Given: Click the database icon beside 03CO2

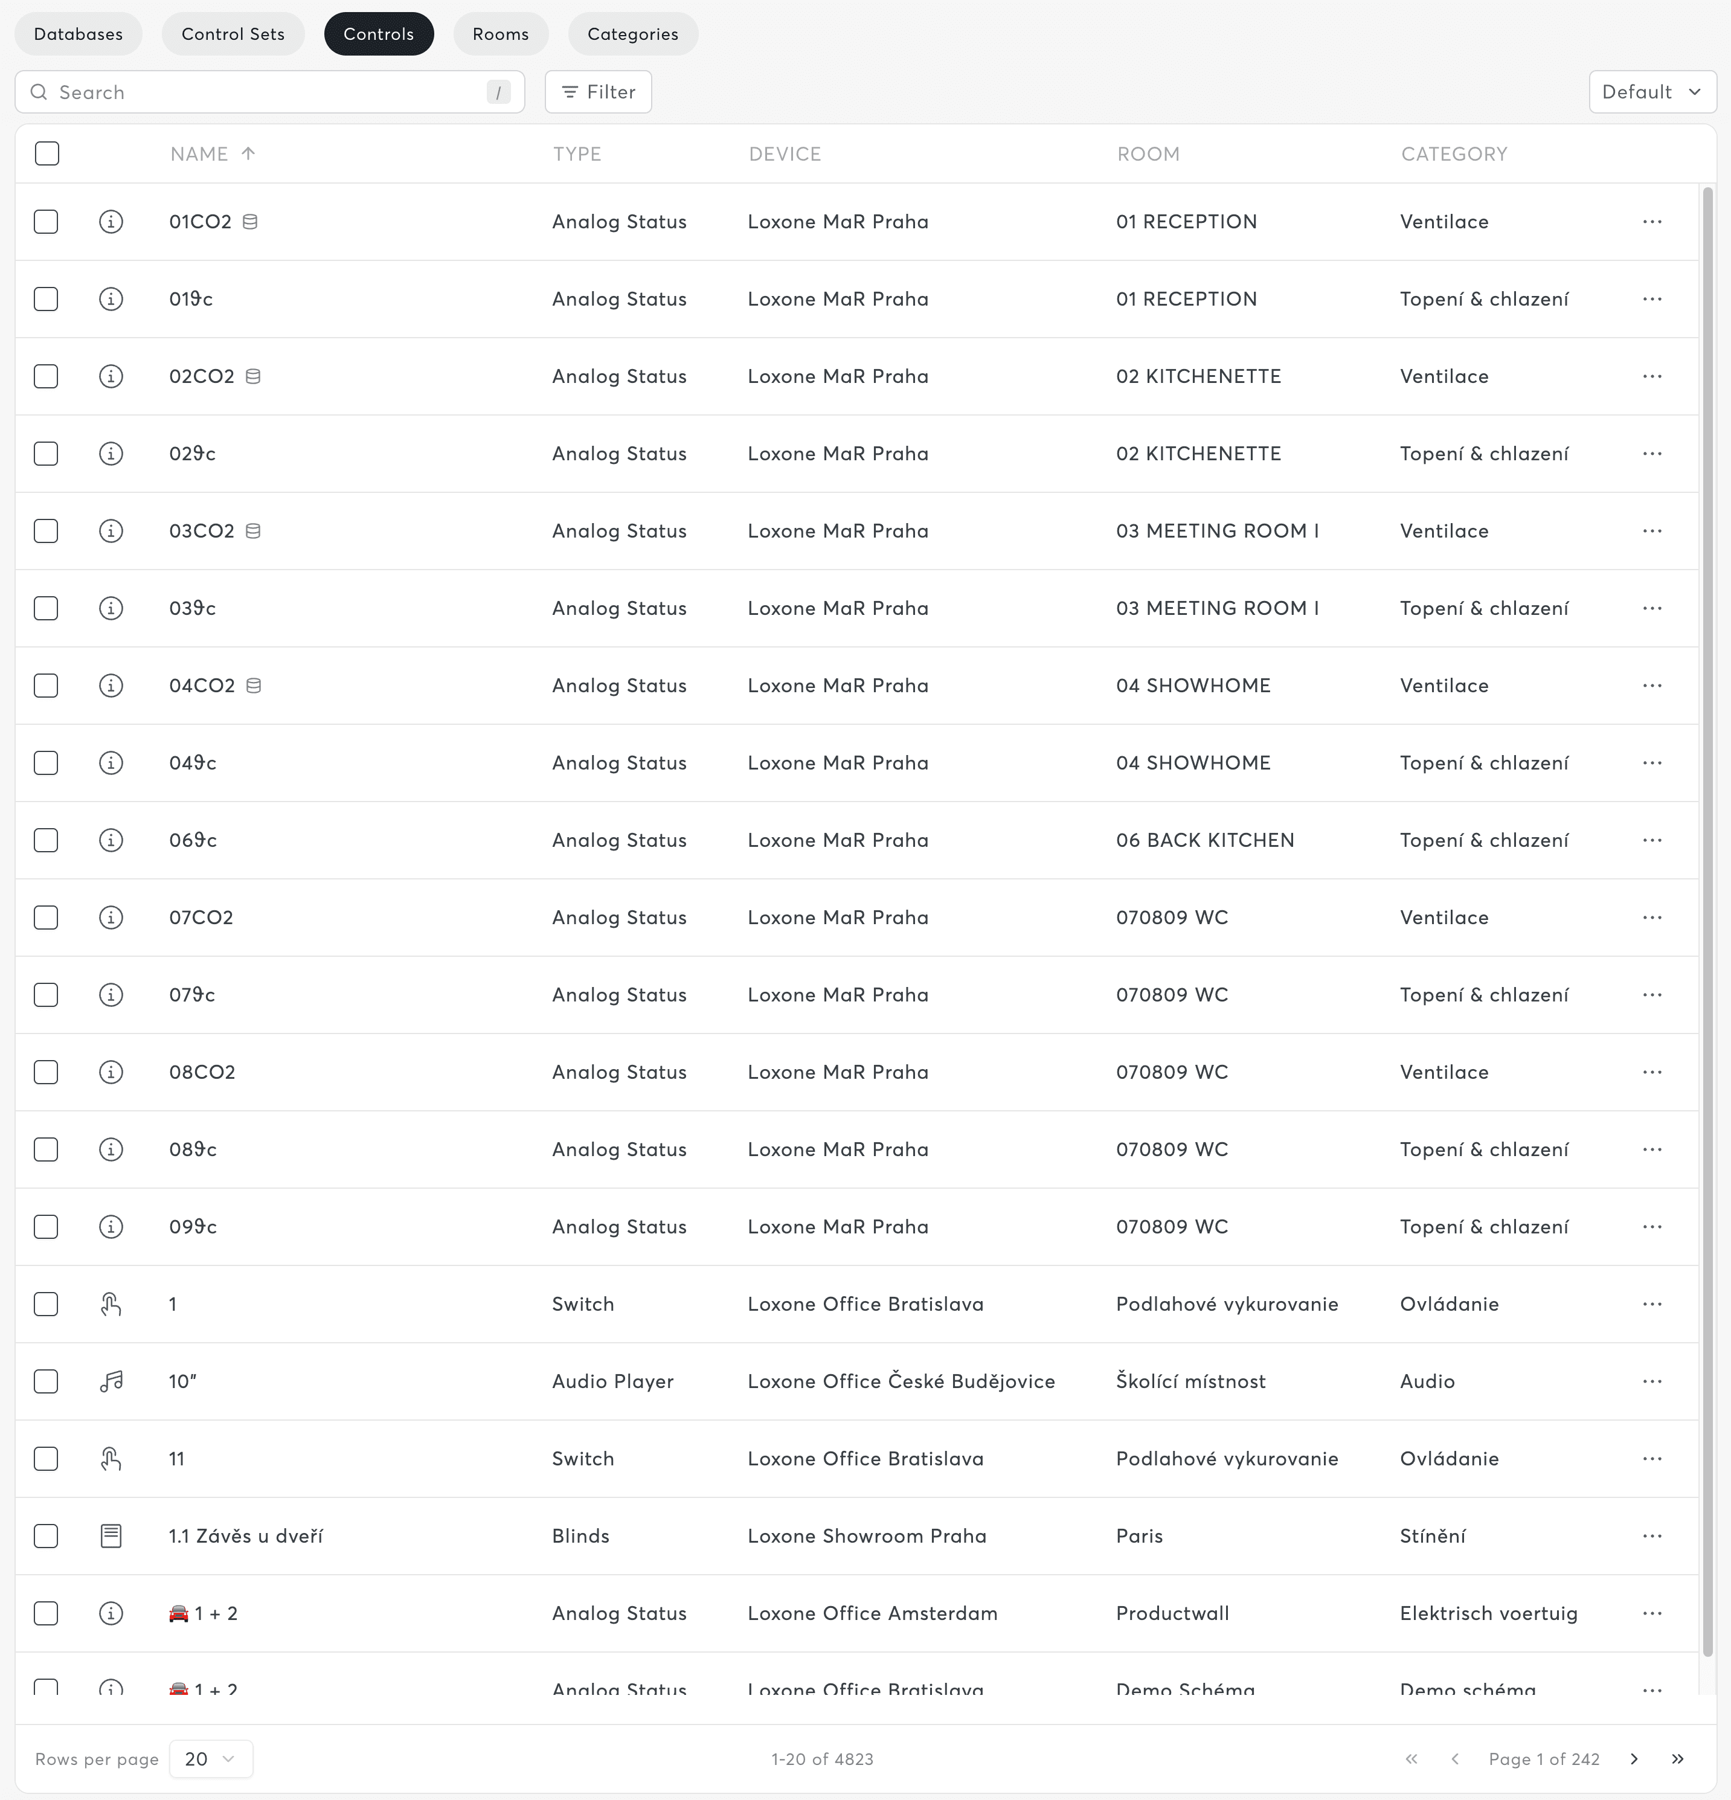Looking at the screenshot, I should (x=252, y=531).
